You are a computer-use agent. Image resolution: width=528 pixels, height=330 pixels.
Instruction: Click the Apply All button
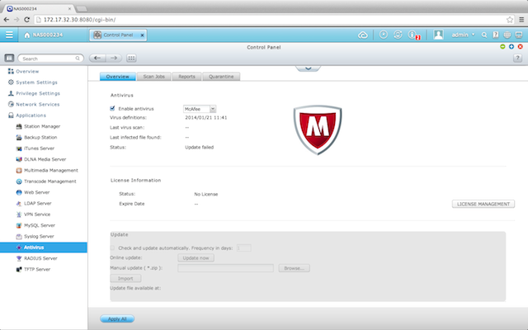pyautogui.click(x=117, y=318)
